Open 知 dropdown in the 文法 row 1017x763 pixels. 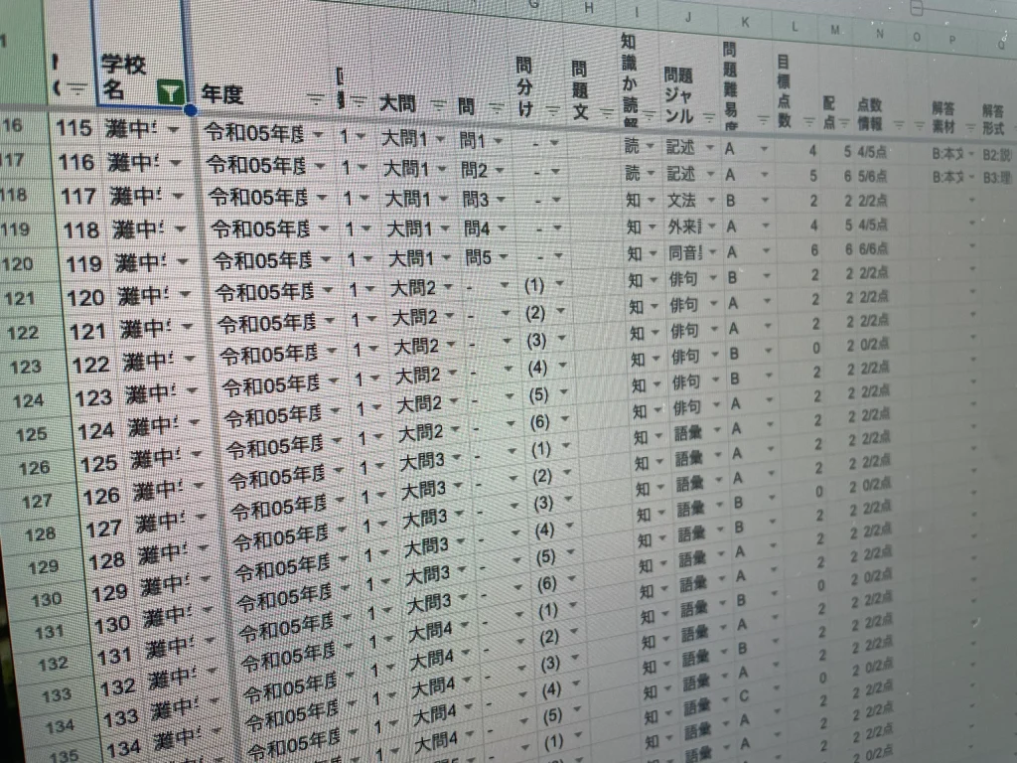(652, 201)
